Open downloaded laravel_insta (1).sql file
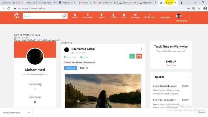The height and width of the screenshot is (117, 208). [11, 112]
